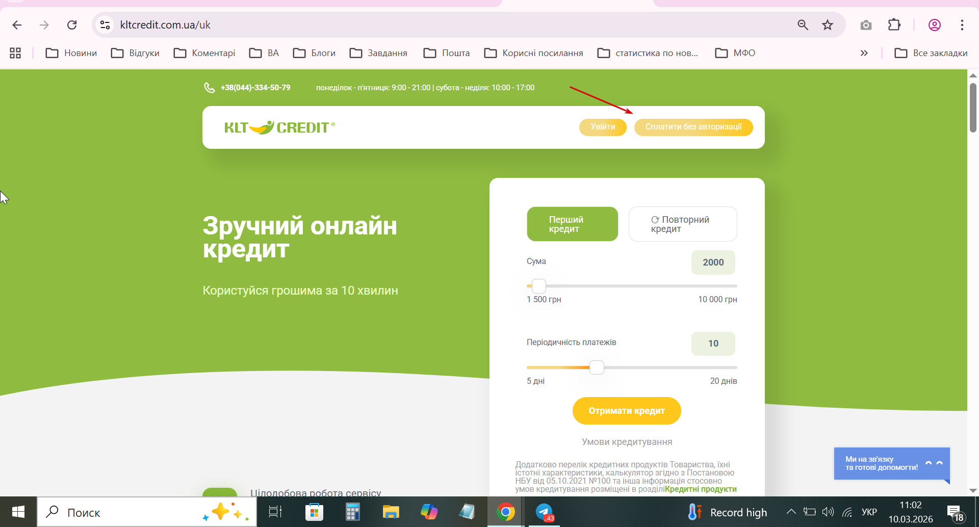979x527 pixels.
Task: Click the Windows Поиск search box
Action: (147, 512)
